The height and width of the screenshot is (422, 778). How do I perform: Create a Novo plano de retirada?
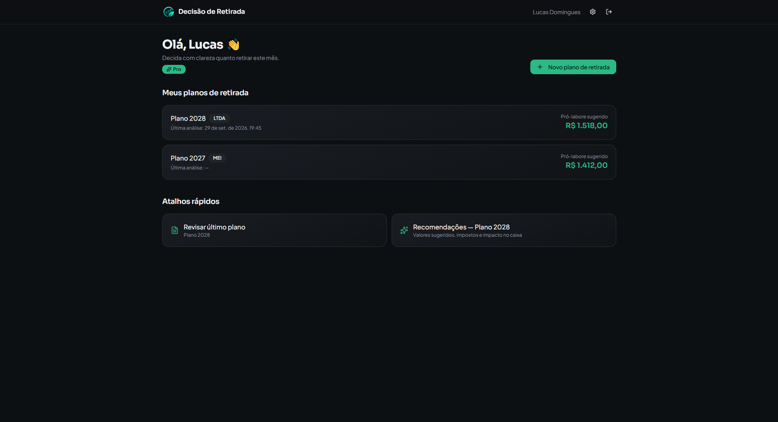click(573, 67)
